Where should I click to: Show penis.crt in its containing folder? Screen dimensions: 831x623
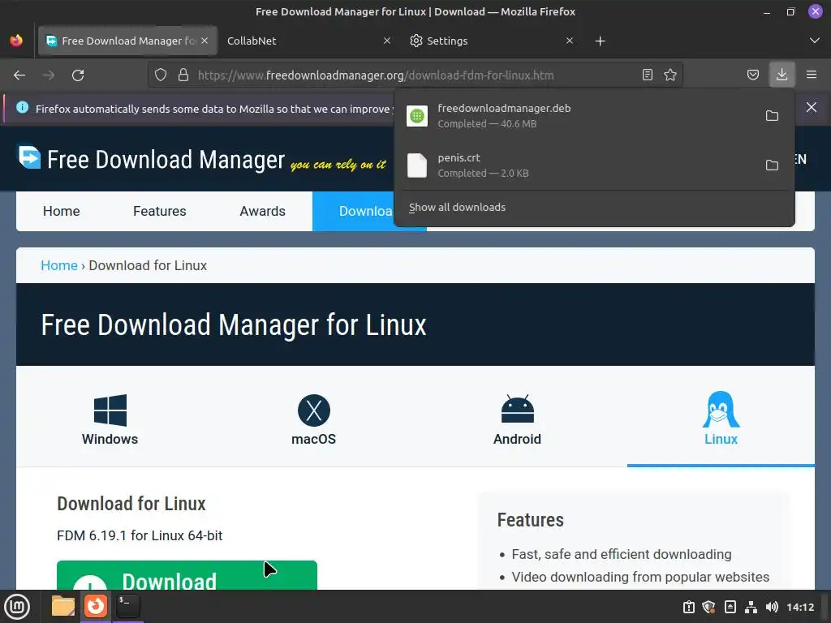coord(772,165)
